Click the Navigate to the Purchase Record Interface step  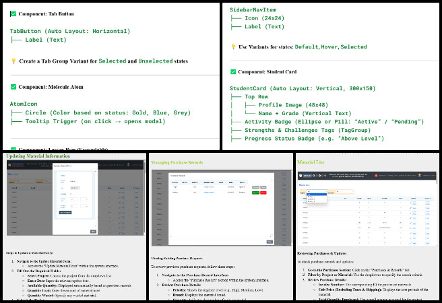[195, 275]
